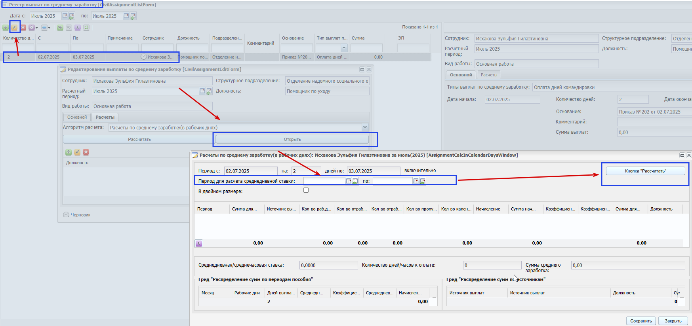The height and width of the screenshot is (326, 692).
Task: Open the 'Алгоритм расчета' dropdown
Action: pos(365,127)
